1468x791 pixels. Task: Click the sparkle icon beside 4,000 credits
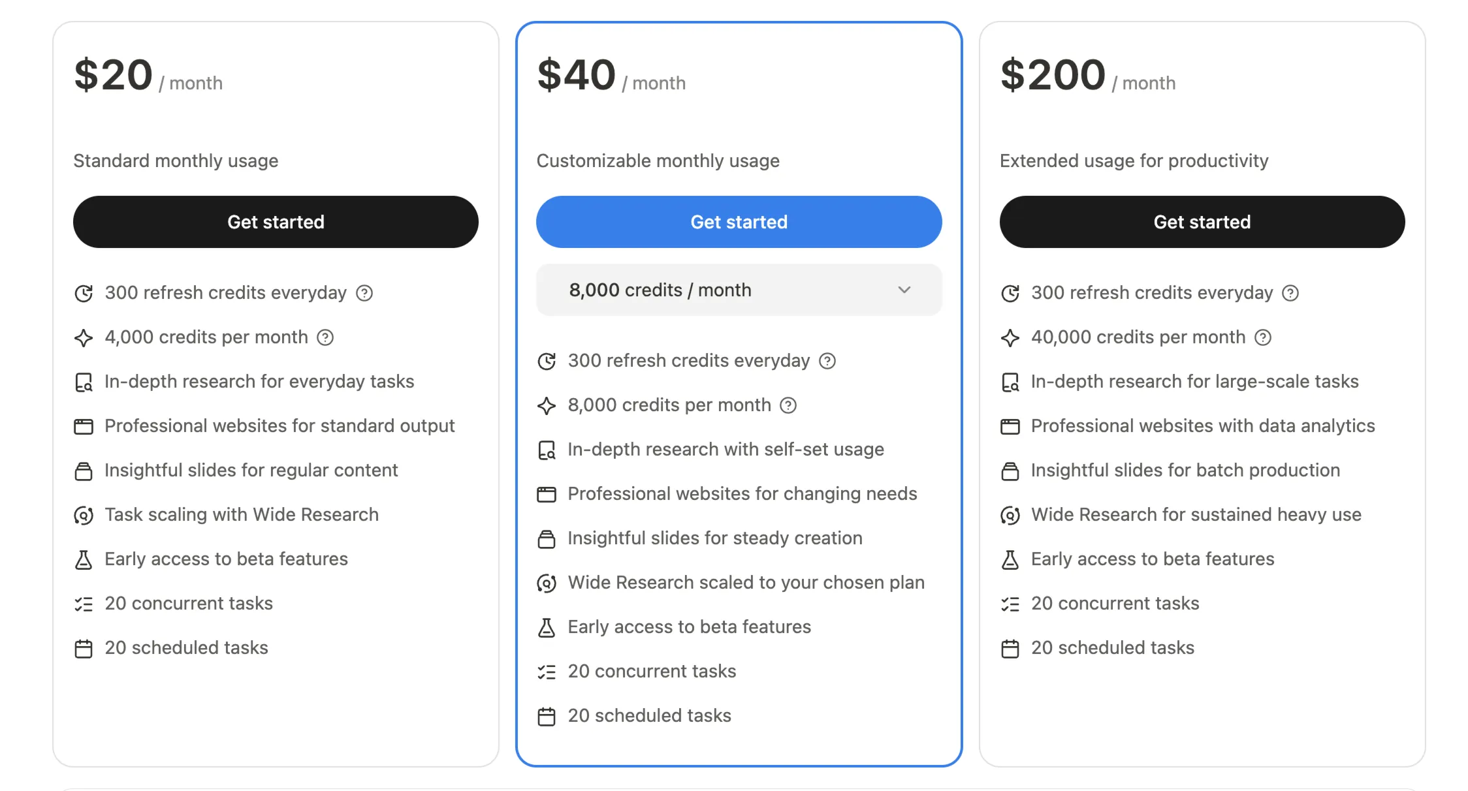point(84,337)
